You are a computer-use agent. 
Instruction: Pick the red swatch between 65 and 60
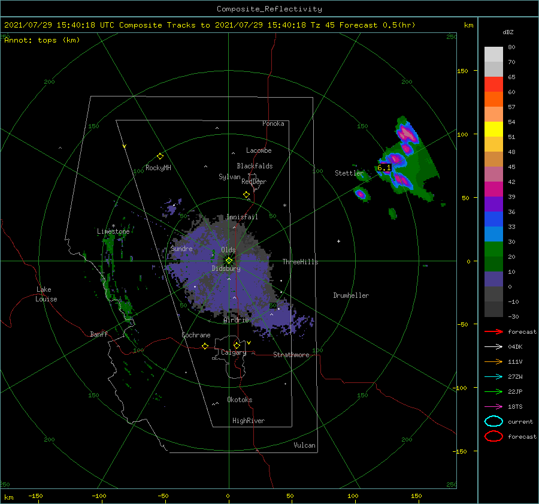coord(493,84)
